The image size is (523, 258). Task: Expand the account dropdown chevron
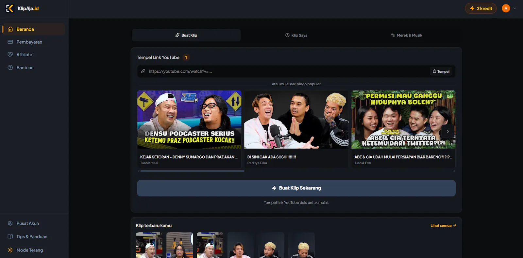[x=515, y=8]
